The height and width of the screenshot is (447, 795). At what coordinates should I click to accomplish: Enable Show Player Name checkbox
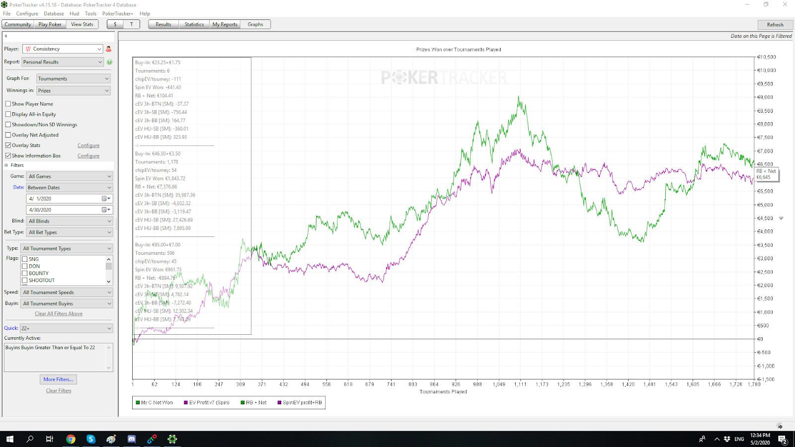coord(8,104)
